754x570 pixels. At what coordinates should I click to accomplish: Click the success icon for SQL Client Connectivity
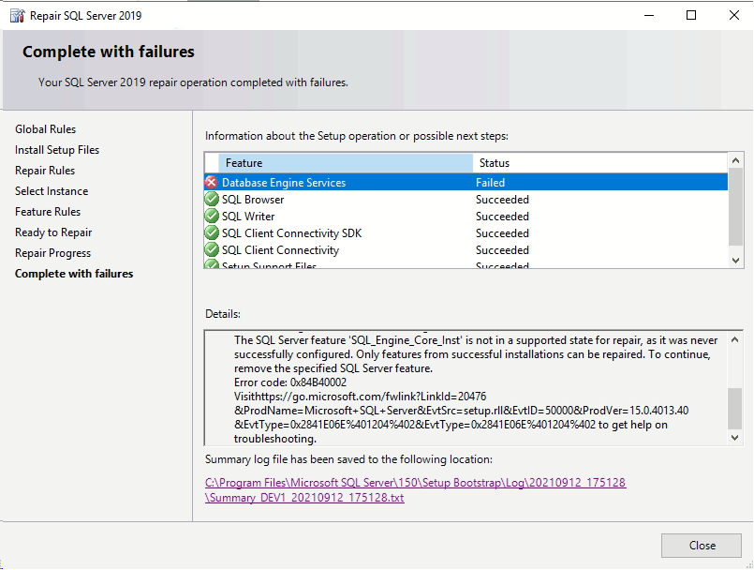212,249
